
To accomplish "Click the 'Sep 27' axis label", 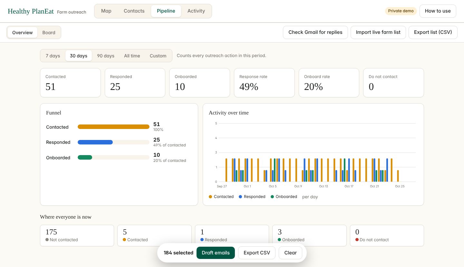I will pyautogui.click(x=222, y=186).
